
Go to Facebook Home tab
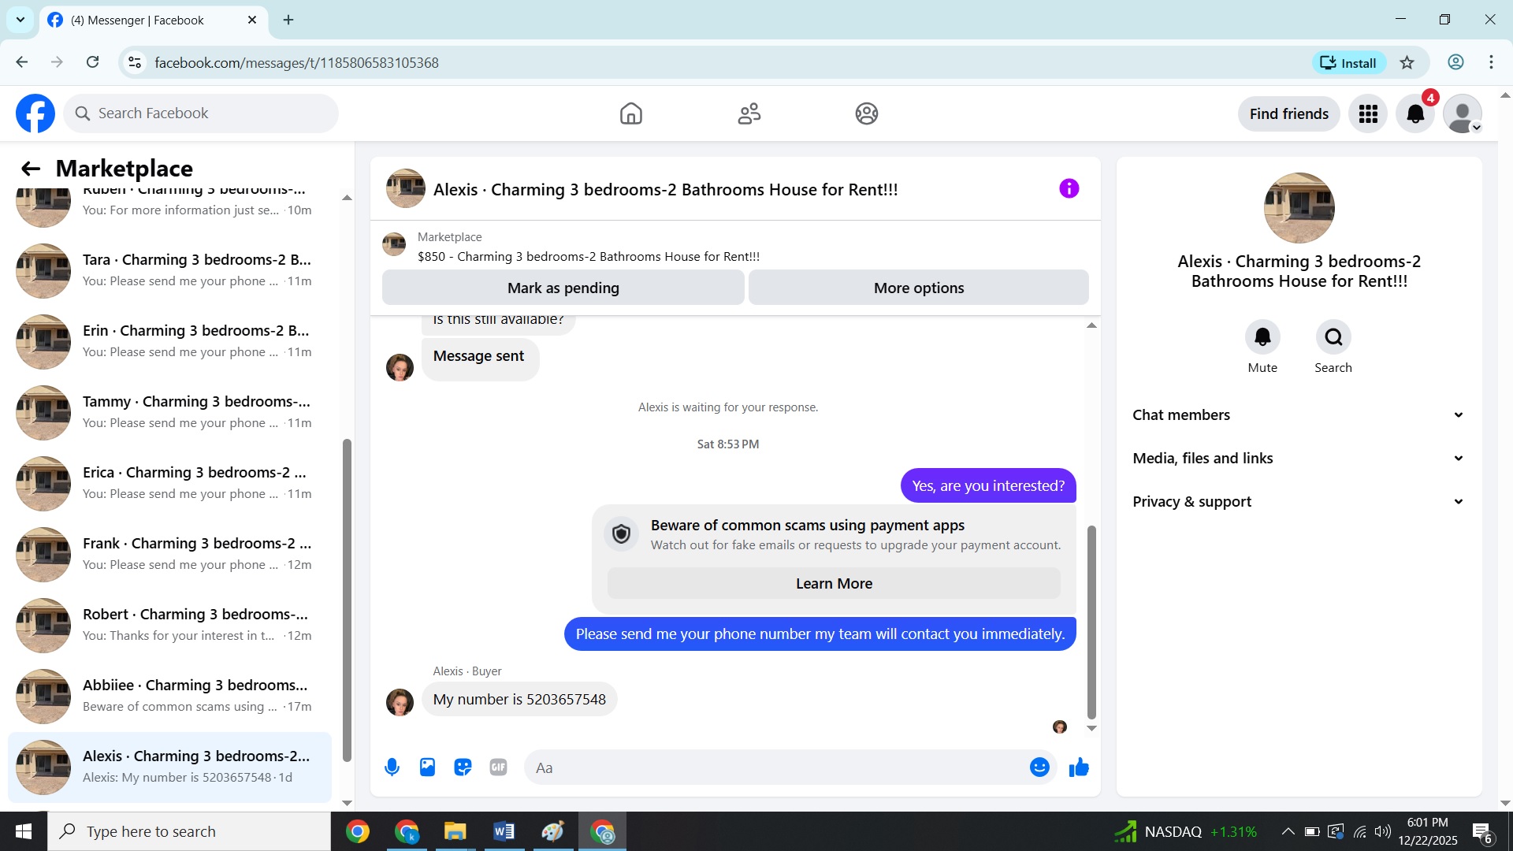pos(630,114)
